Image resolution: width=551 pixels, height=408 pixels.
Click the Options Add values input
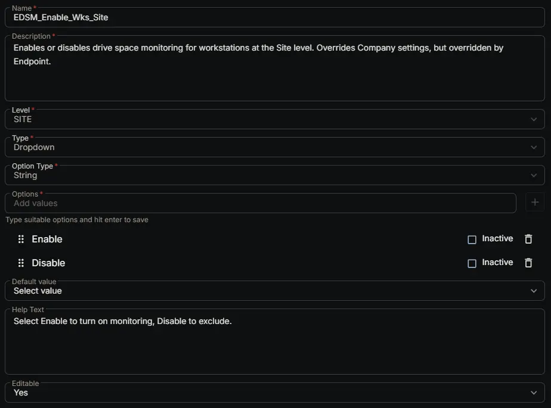[x=261, y=203]
